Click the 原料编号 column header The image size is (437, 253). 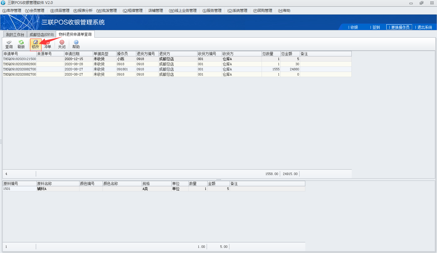pyautogui.click(x=20, y=184)
